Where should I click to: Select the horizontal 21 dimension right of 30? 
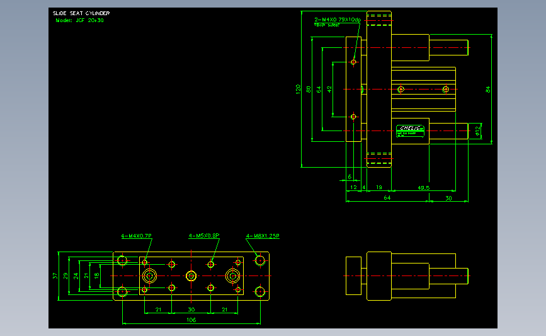point(225,310)
